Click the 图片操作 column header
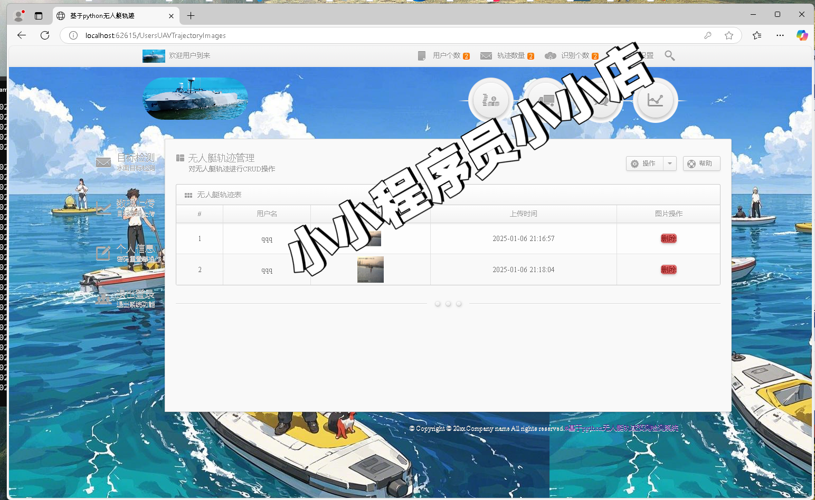The width and height of the screenshot is (815, 500). click(669, 214)
